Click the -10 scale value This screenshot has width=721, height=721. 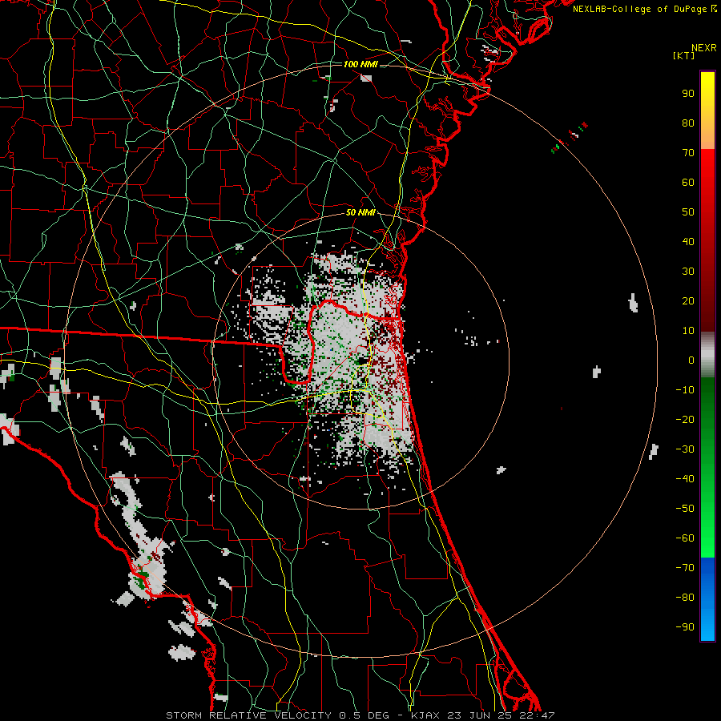pos(685,390)
